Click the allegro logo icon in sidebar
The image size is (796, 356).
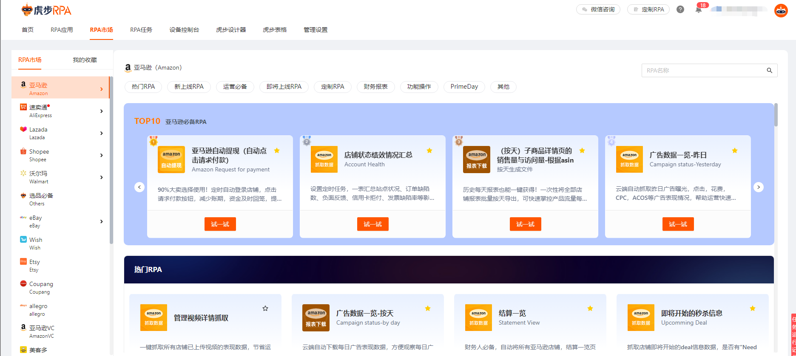[23, 306]
